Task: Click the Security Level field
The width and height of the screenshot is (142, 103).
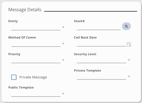Action: point(102,60)
